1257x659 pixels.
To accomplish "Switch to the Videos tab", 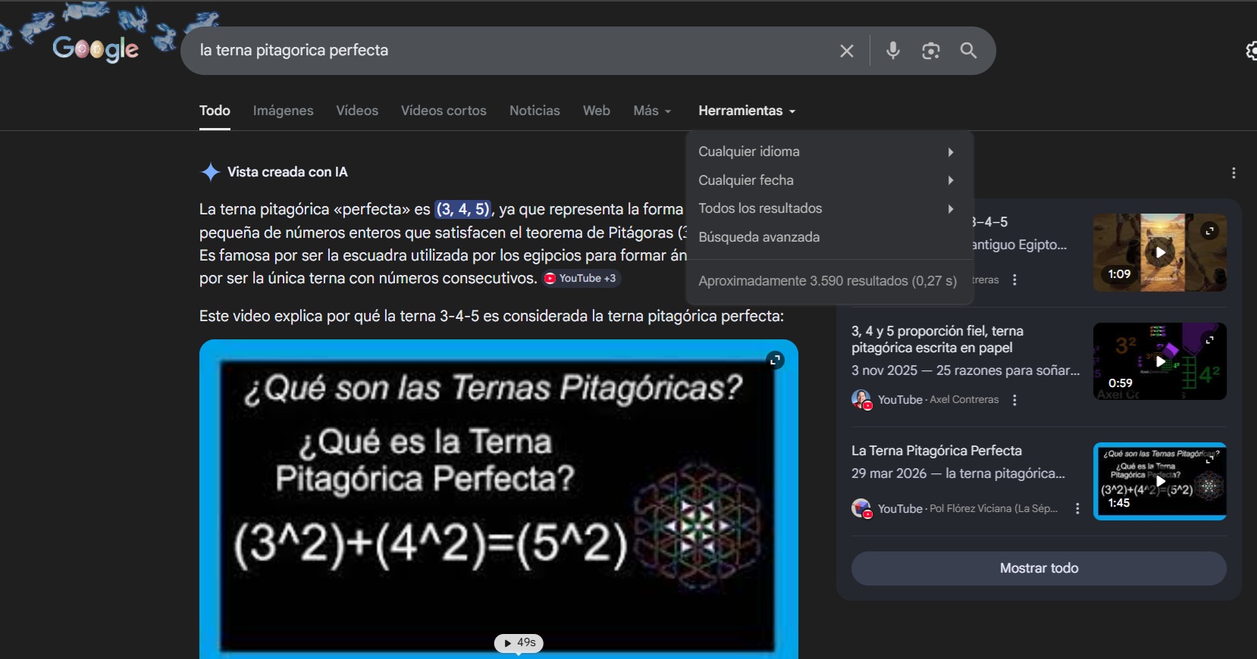I will [357, 111].
